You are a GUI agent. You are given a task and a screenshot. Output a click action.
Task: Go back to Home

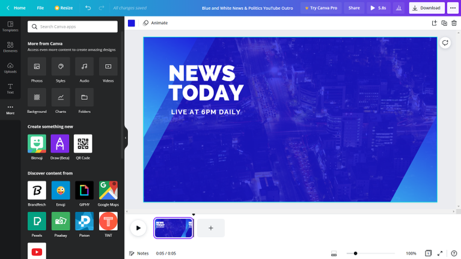pos(16,8)
